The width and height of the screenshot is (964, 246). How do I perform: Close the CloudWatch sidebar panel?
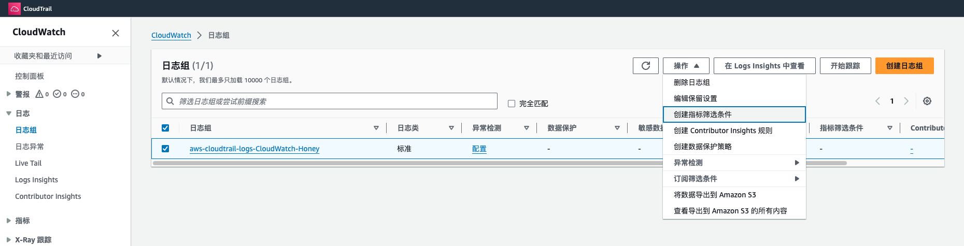(116, 33)
